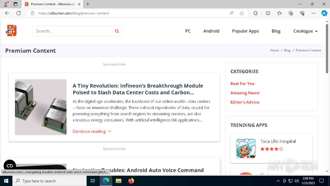The image size is (330, 186).
Task: Open Toca Life: Hospital app icon
Action: [246, 148]
